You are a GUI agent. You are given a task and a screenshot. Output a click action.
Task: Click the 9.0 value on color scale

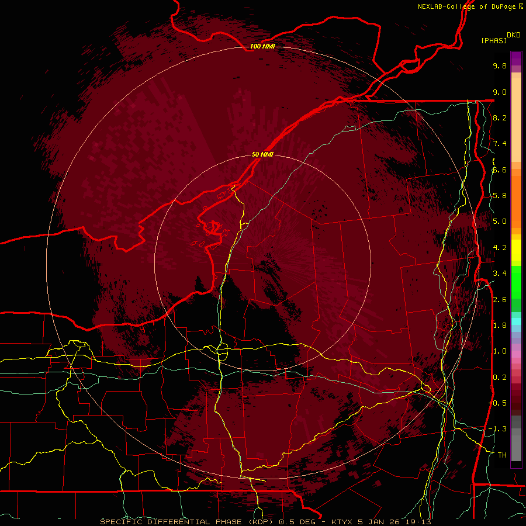500,92
